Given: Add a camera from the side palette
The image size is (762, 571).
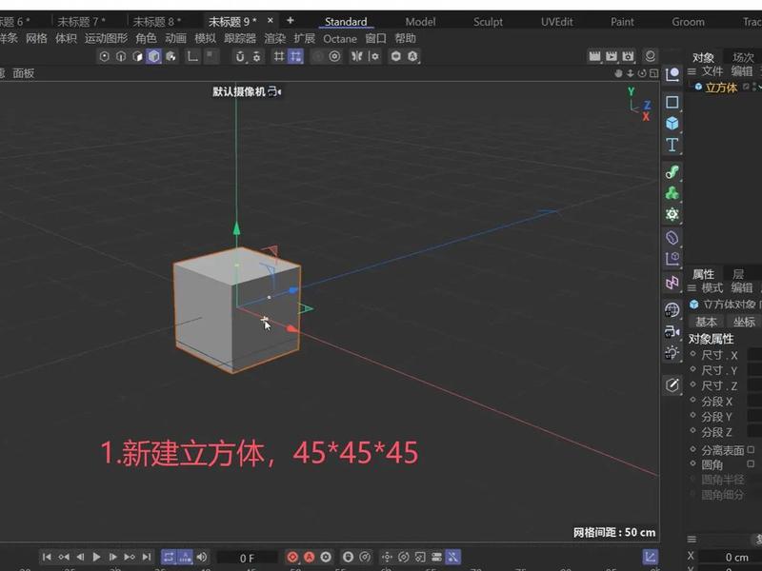Looking at the screenshot, I should (x=672, y=332).
